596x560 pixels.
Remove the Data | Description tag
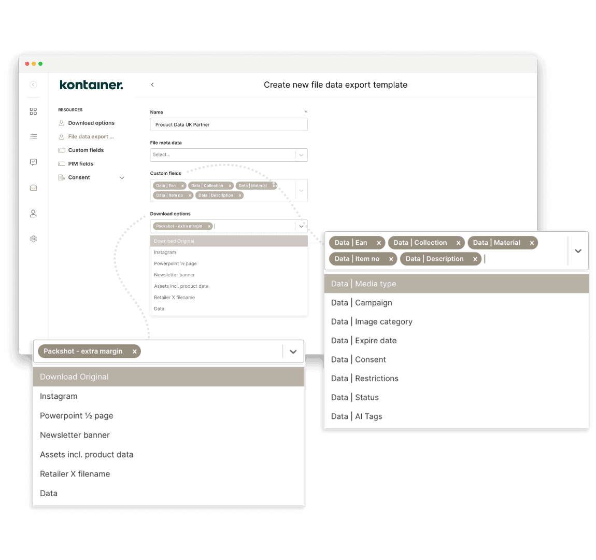[475, 259]
